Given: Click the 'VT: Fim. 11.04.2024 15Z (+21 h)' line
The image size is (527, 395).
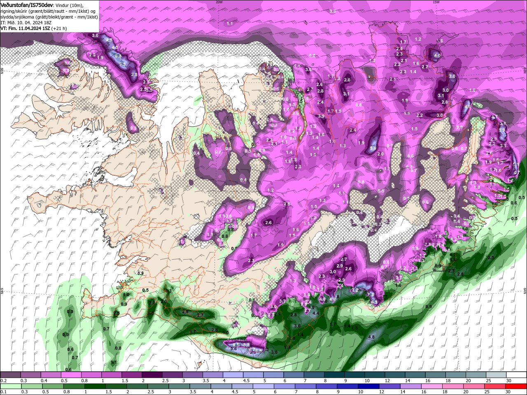Looking at the screenshot, I should (33, 28).
